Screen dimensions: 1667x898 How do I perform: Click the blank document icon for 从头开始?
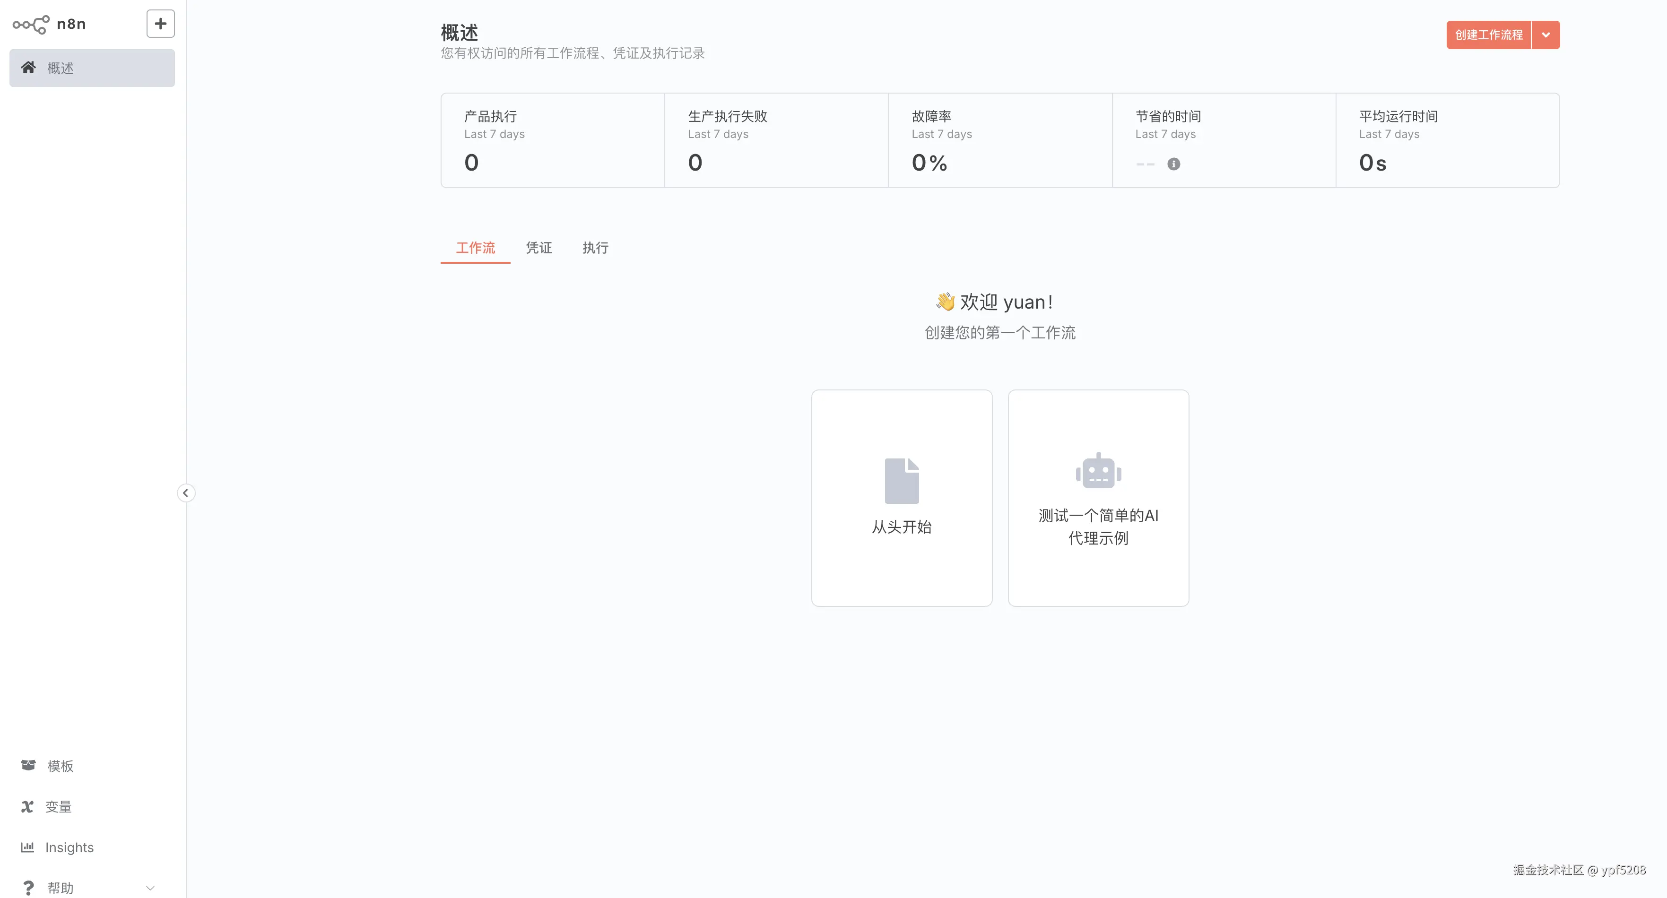902,481
